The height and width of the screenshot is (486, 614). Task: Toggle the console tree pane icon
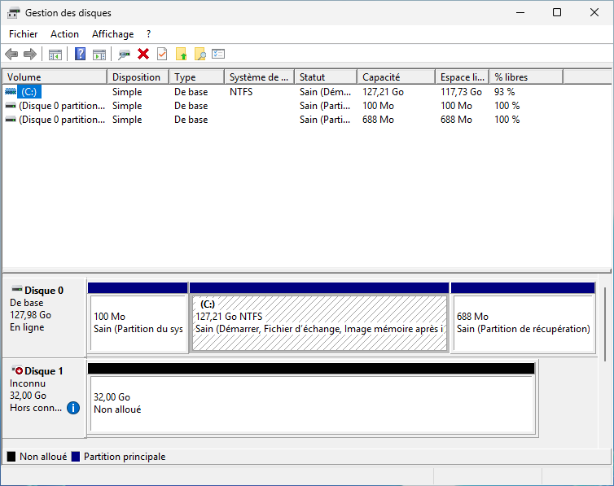(x=55, y=55)
